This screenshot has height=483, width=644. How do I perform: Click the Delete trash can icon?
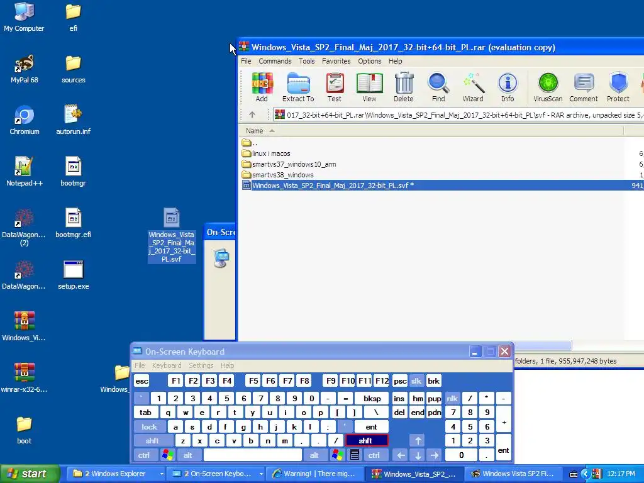tap(404, 87)
